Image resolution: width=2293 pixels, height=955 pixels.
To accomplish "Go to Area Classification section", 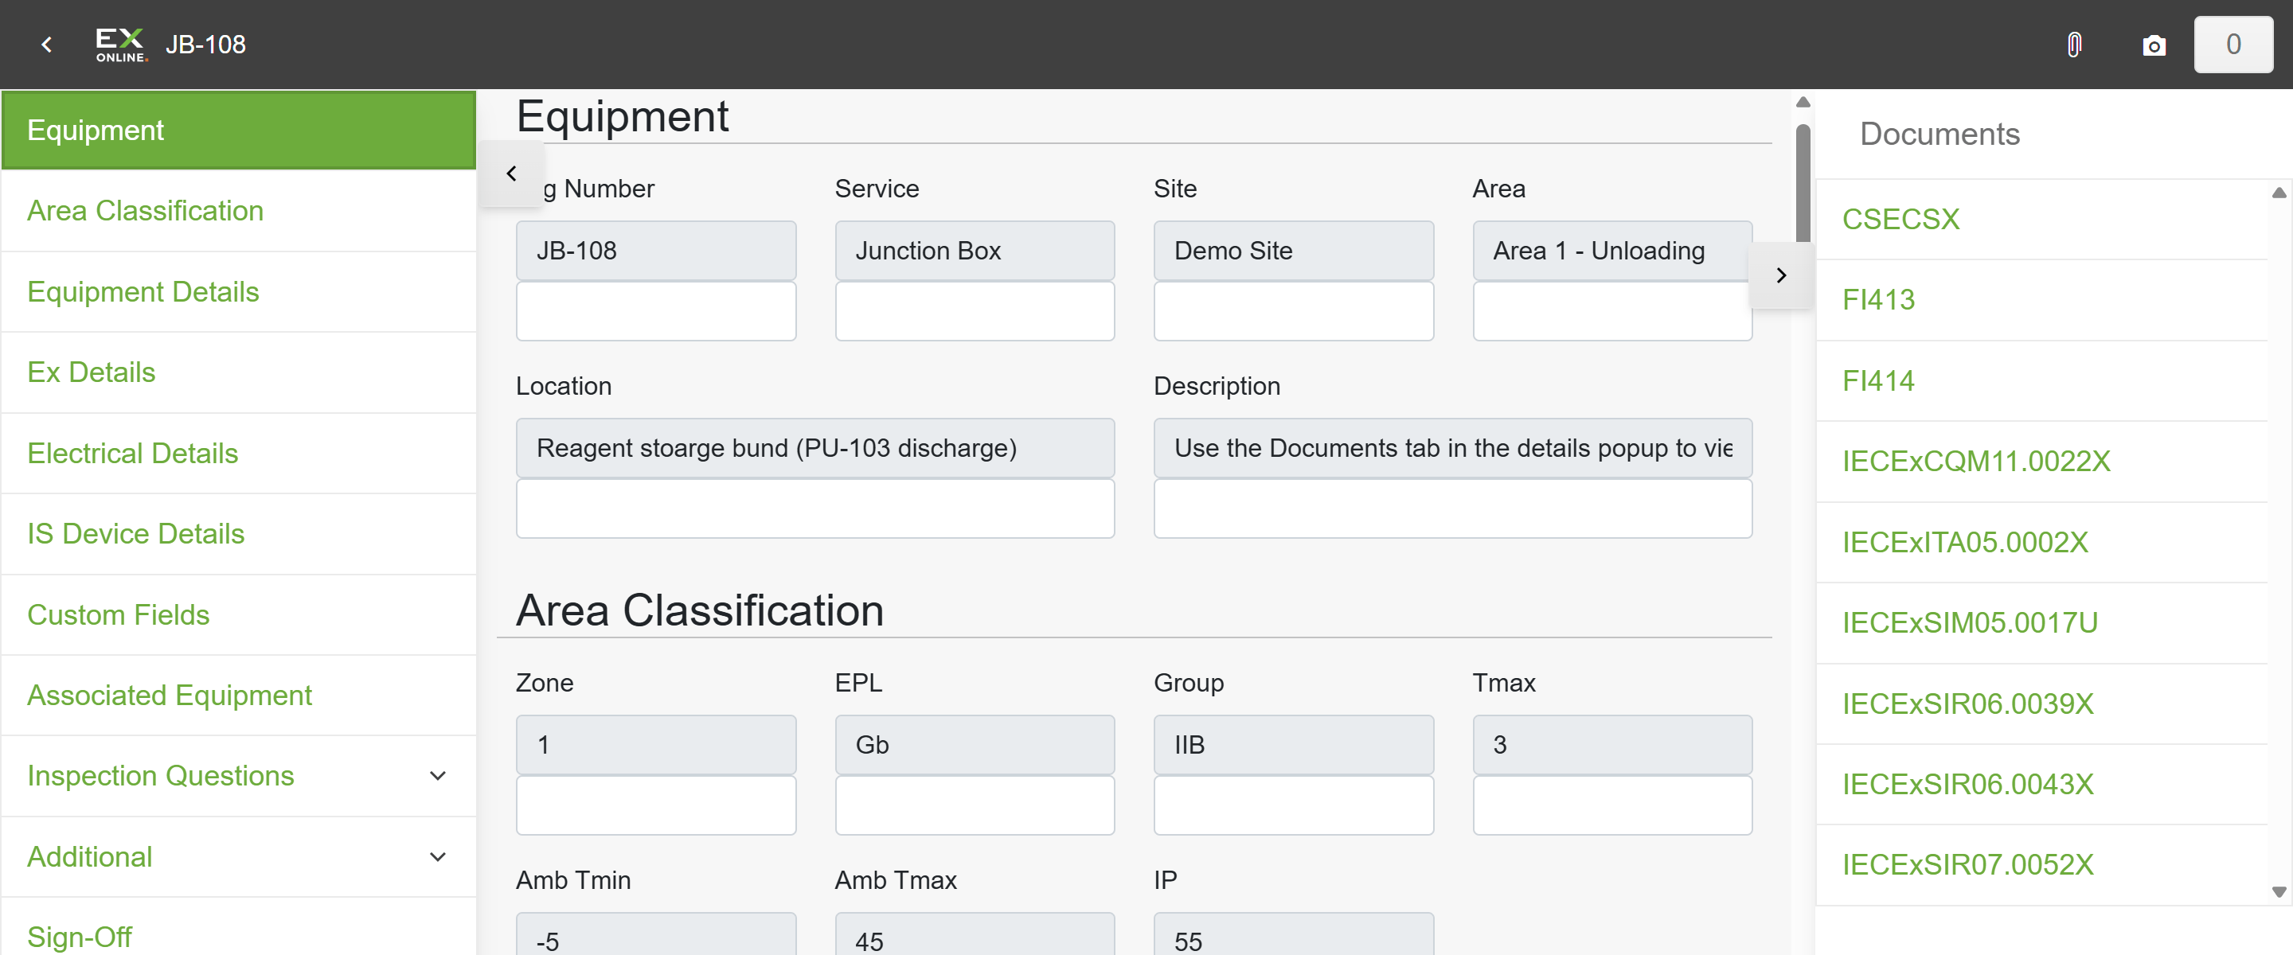I will click(x=239, y=211).
